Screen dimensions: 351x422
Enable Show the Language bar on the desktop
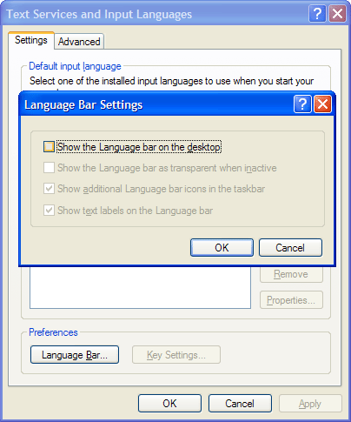49,147
